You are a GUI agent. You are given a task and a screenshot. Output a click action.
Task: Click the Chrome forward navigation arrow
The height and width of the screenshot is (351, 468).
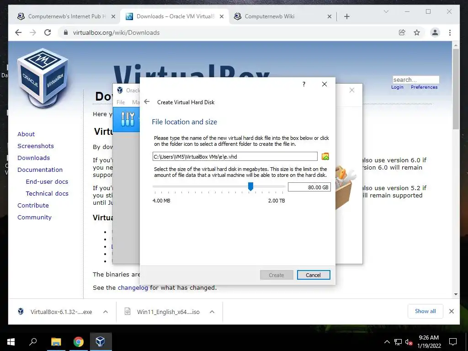tap(33, 32)
